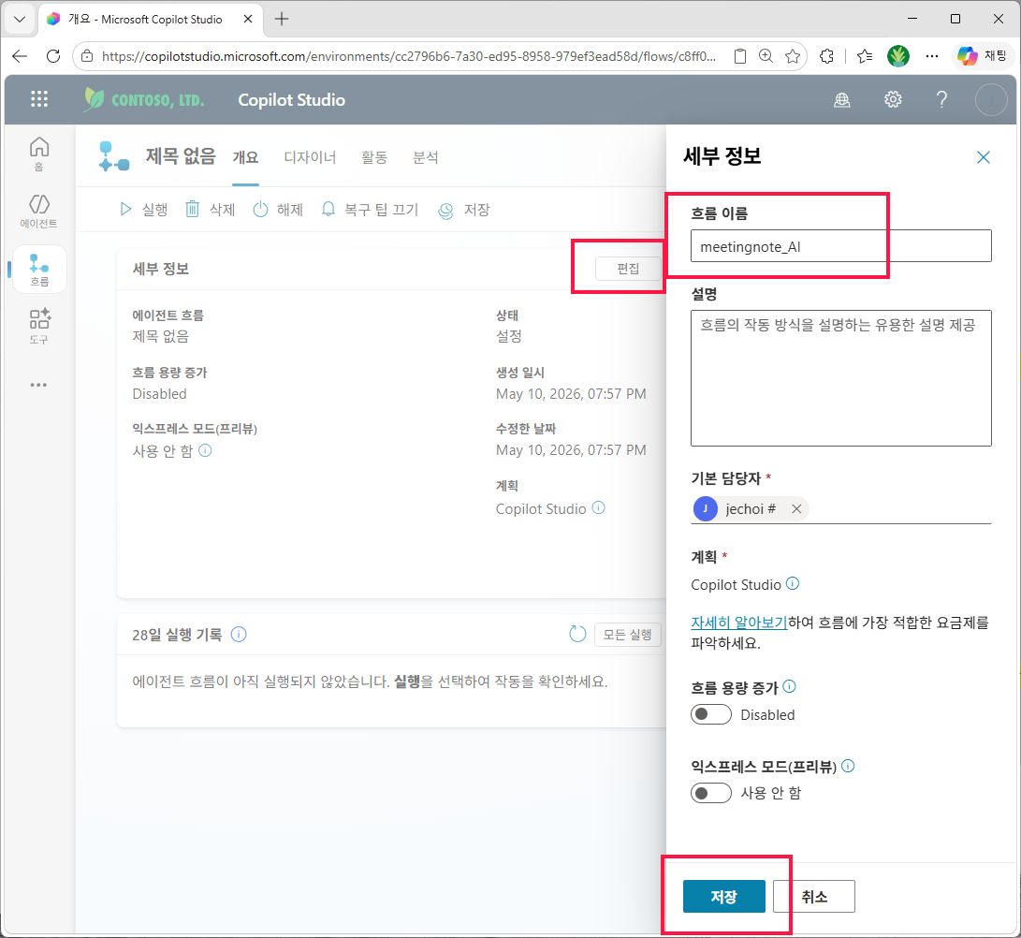Open the 자세히 알아보기 link

739,623
